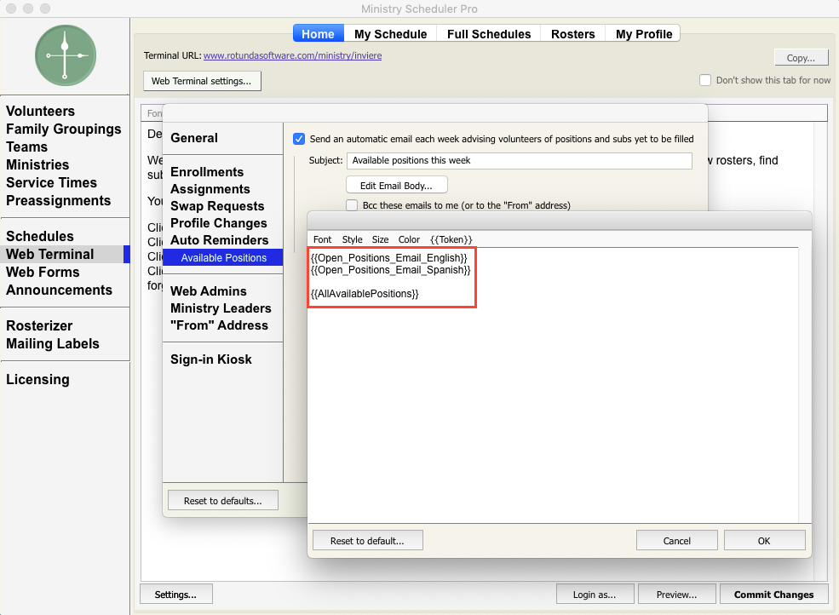839x615 pixels.
Task: Open the Terminal URL link
Action: [293, 55]
